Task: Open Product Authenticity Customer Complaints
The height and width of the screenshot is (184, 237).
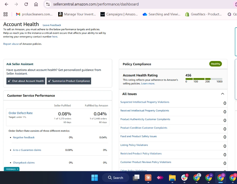Action: tap(145, 119)
